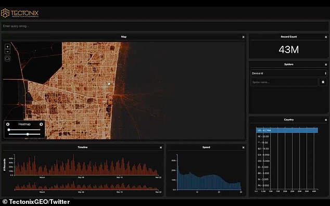Switch to next map layer after Heatmap
The width and height of the screenshot is (330, 206).
(41, 124)
